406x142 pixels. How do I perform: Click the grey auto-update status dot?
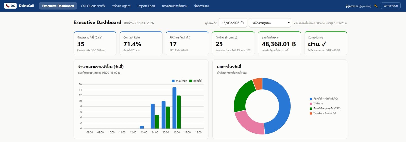(x=294, y=23)
